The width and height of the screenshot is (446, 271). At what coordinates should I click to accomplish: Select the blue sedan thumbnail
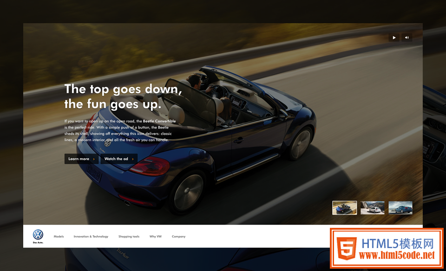400,207
